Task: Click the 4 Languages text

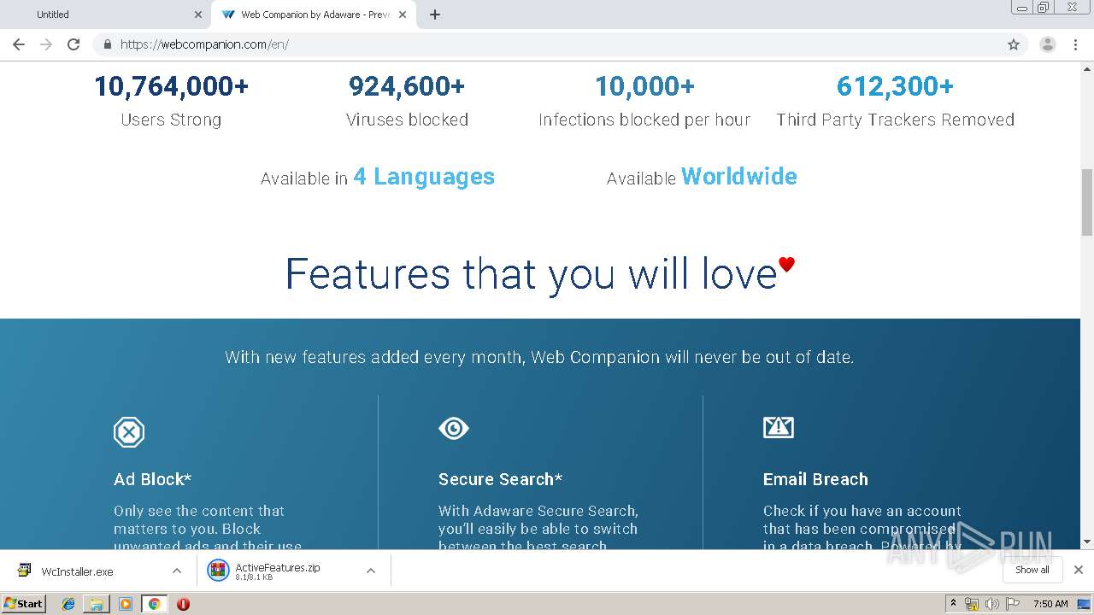Action: point(424,176)
